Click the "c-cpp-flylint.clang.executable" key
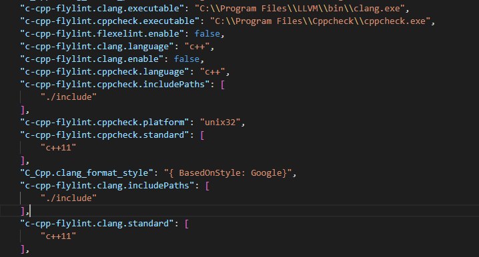 click(x=102, y=9)
